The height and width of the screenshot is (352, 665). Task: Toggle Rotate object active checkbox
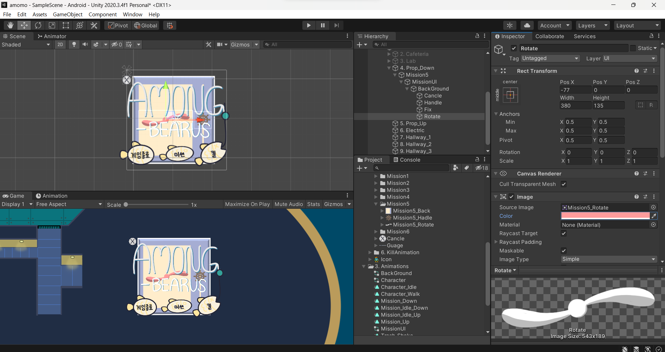(x=514, y=48)
